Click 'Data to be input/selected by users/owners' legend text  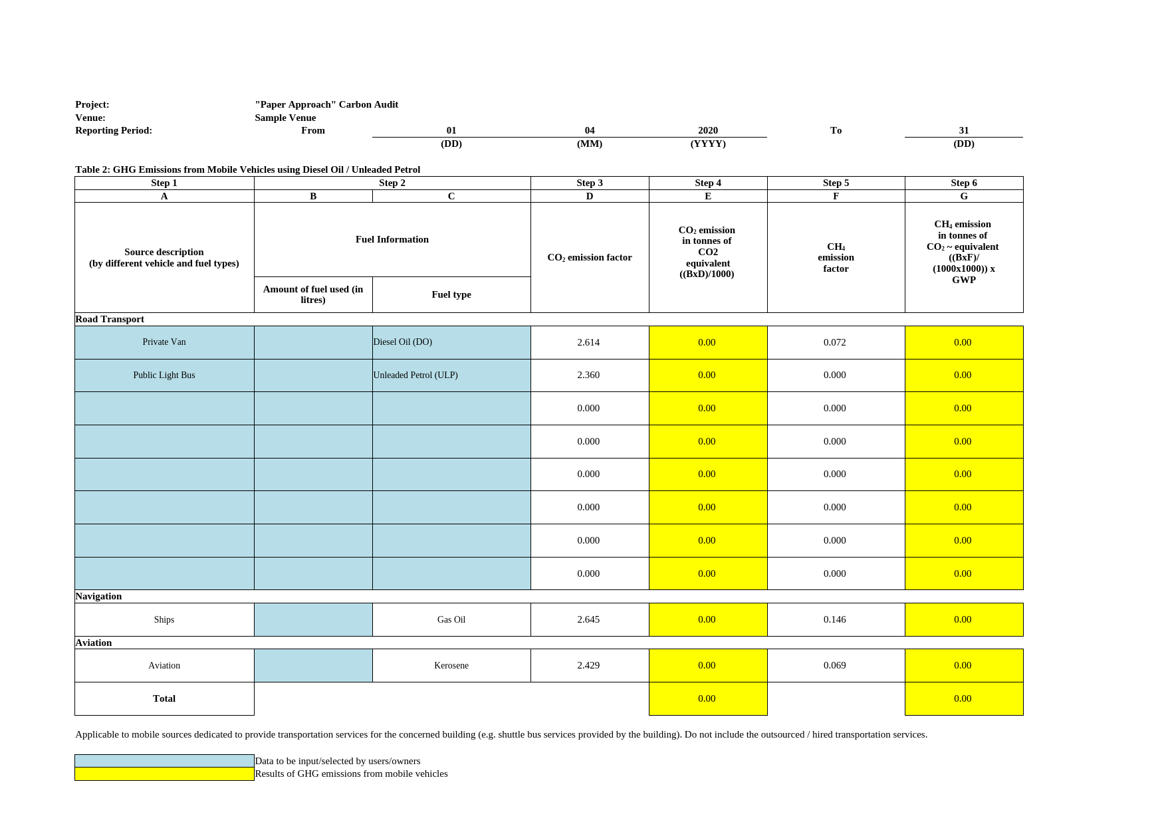[338, 761]
